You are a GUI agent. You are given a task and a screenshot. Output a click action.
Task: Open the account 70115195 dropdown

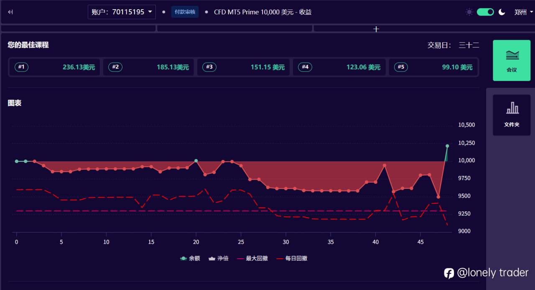pos(122,12)
